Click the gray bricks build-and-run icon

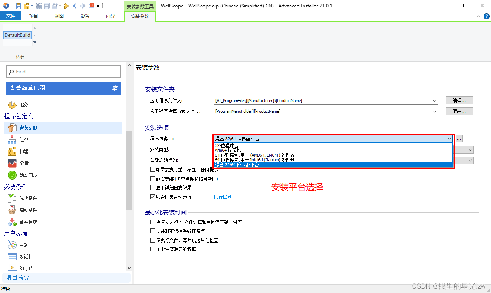coord(55,6)
